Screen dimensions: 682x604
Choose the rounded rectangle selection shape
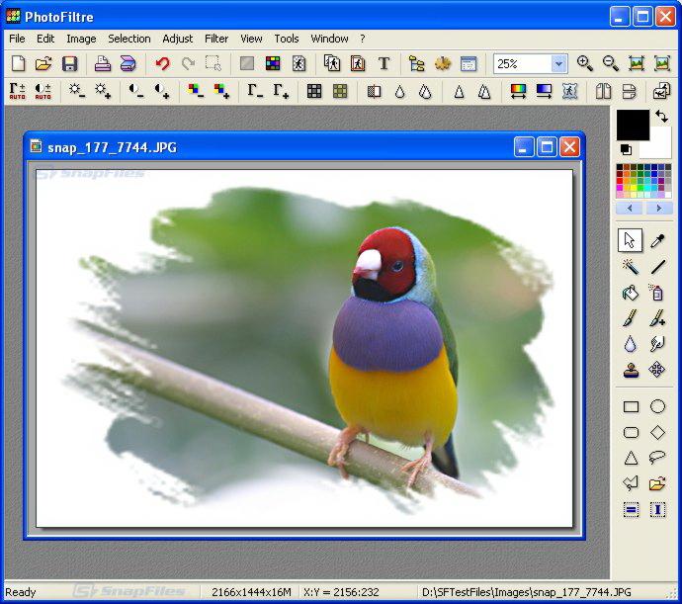click(631, 433)
